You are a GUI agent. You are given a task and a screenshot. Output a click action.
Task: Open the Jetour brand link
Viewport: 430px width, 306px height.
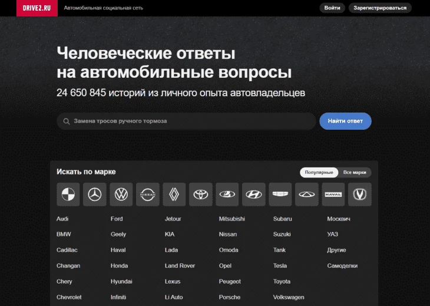(x=173, y=219)
